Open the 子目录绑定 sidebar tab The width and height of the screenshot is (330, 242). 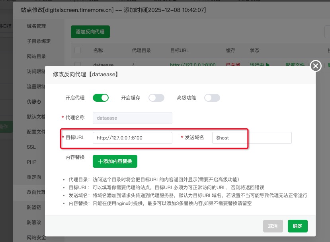[39, 41]
